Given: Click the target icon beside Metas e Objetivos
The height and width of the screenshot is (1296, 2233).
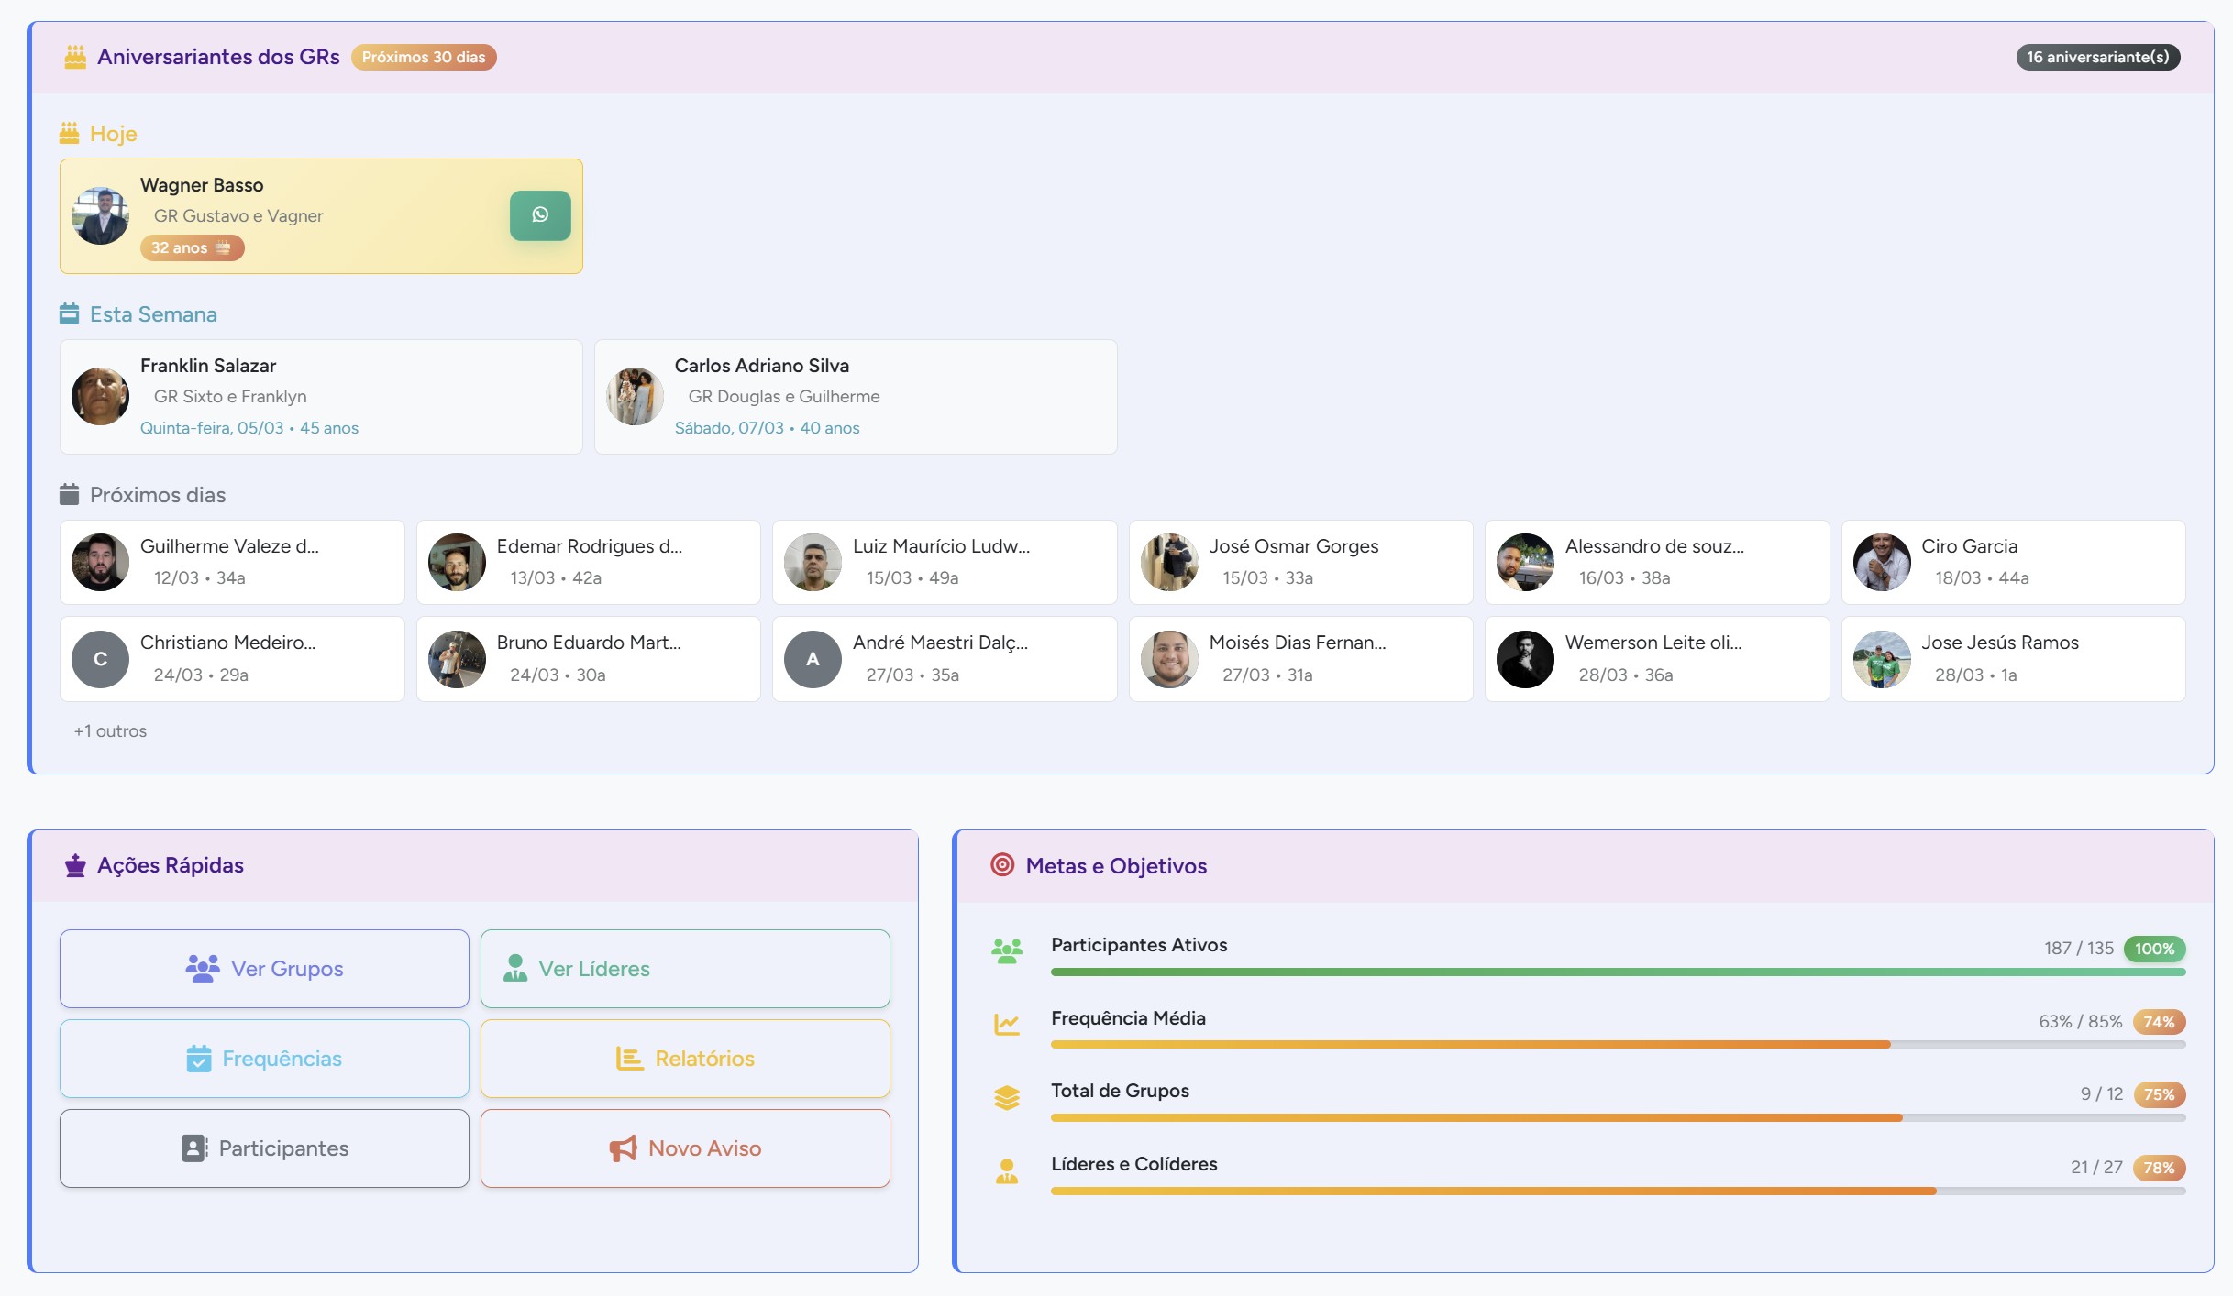Looking at the screenshot, I should pyautogui.click(x=1002, y=864).
